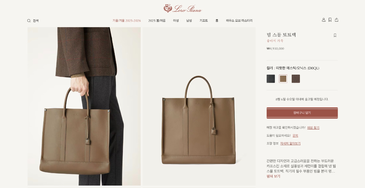Open the model holding bag photo
The image size is (365, 188).
click(x=84, y=106)
